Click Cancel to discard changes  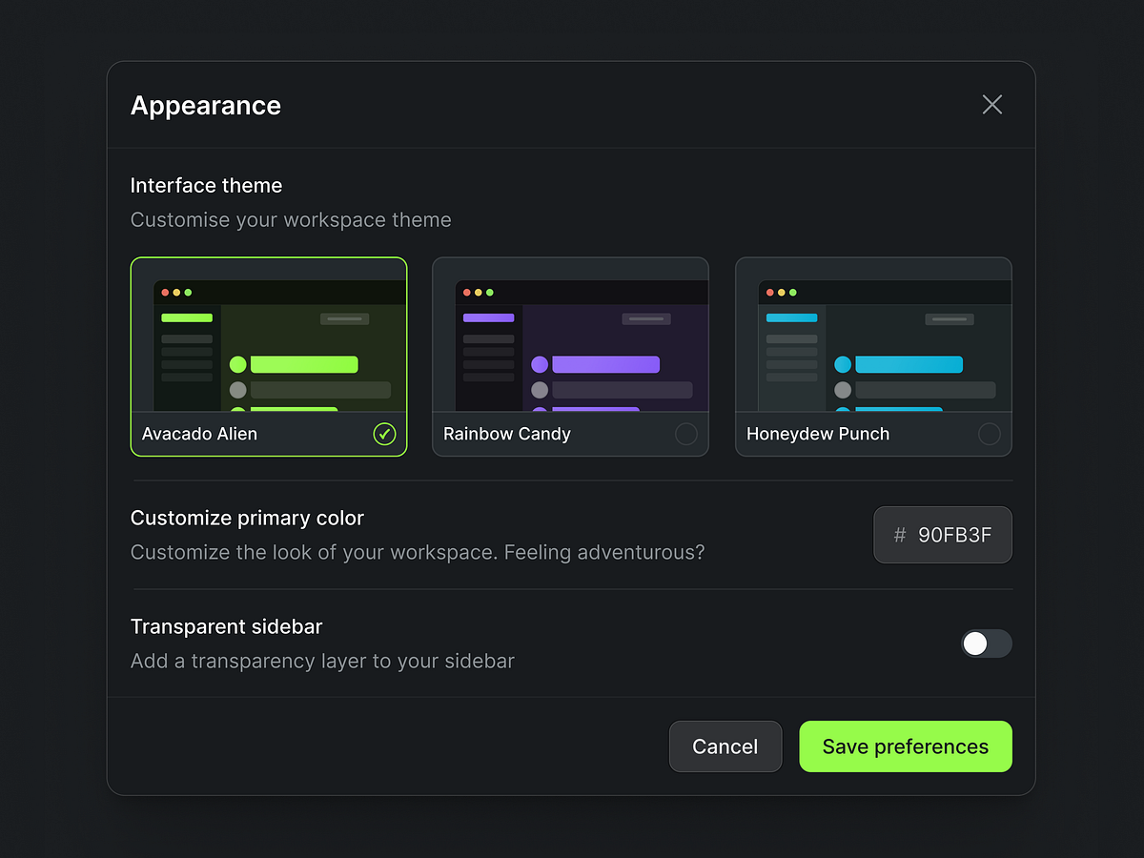pos(725,746)
